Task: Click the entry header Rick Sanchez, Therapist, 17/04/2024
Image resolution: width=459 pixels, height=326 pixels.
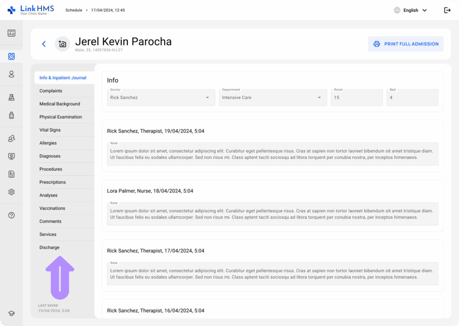Action: 156,251
